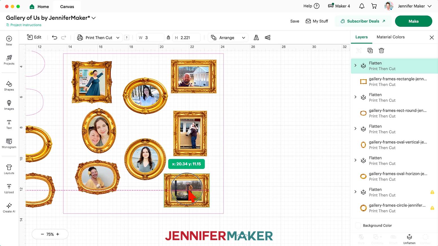Open the Upload tool
The image size is (438, 246).
coord(9,188)
